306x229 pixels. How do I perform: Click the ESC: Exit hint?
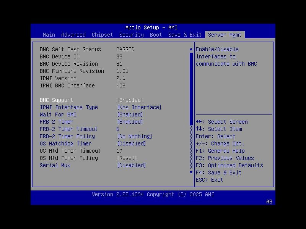(209, 180)
